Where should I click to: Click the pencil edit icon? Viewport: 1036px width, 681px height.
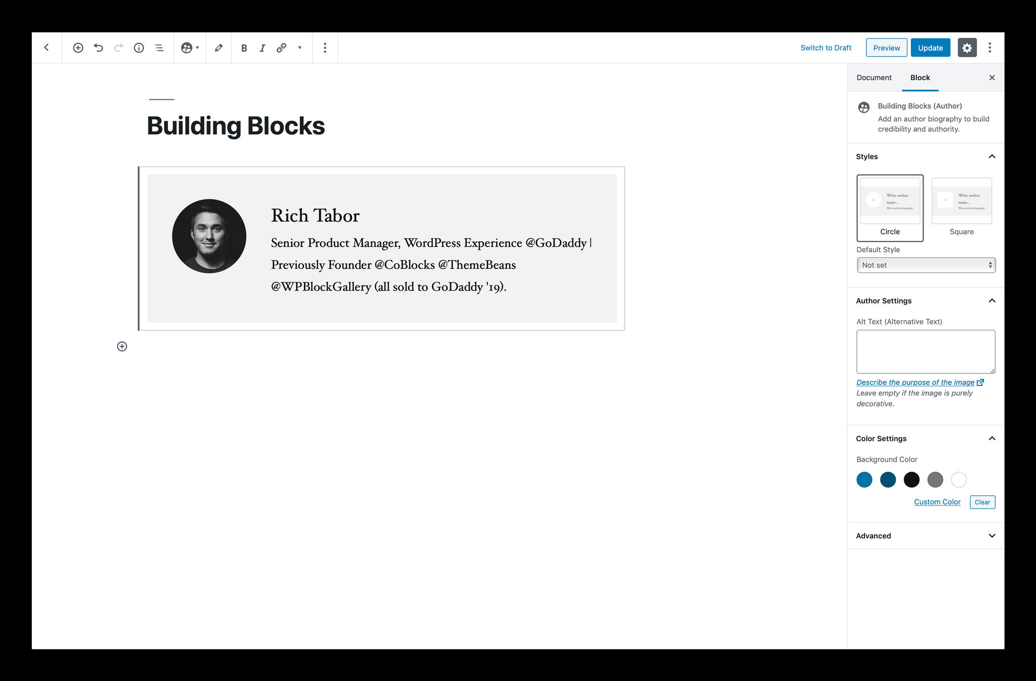coord(219,48)
